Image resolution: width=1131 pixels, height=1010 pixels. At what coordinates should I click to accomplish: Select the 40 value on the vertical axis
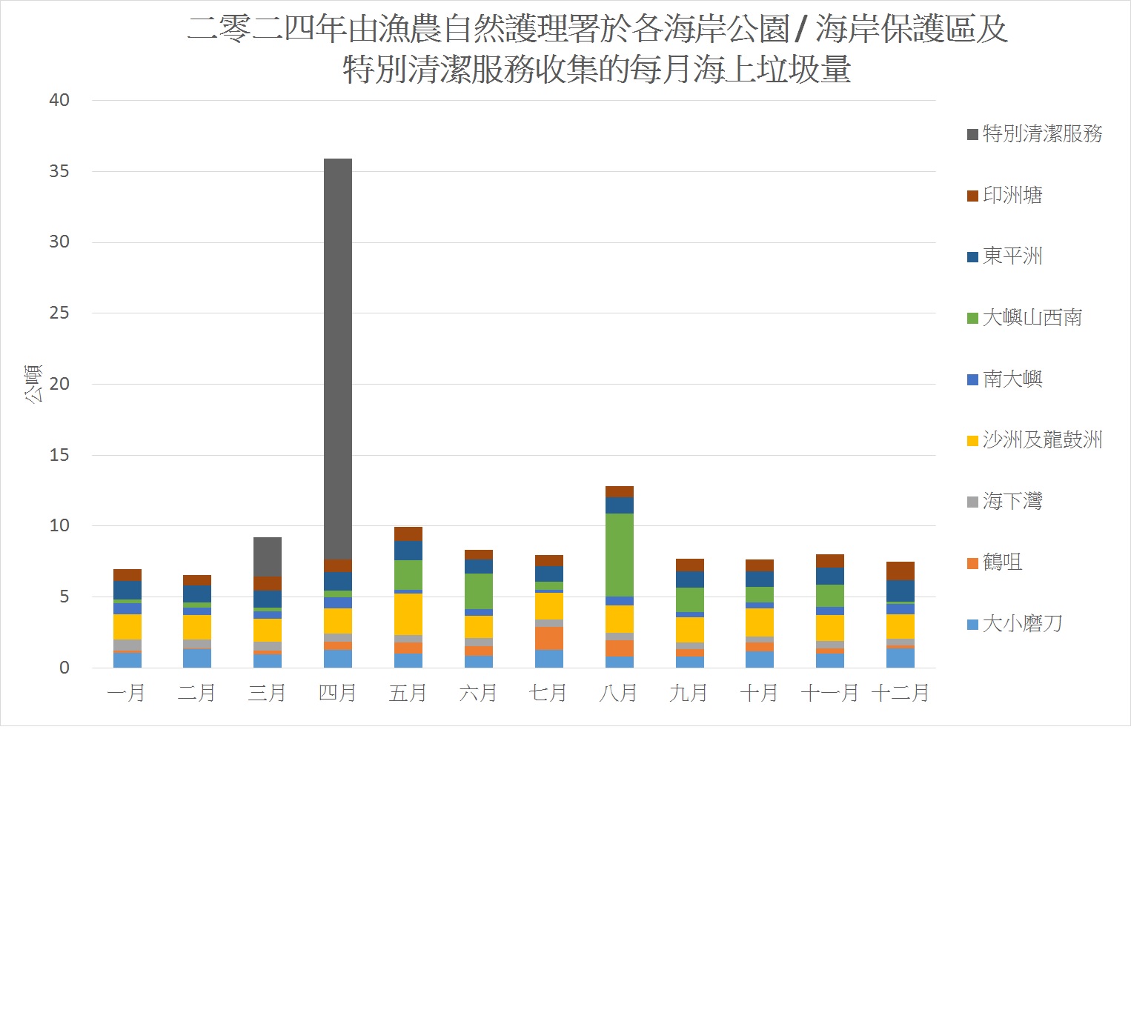pos(59,100)
